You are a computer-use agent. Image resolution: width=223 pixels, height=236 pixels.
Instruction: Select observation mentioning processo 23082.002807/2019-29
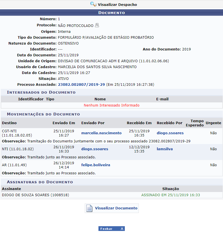coord(96,141)
